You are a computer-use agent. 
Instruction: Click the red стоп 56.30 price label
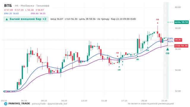click(181, 46)
